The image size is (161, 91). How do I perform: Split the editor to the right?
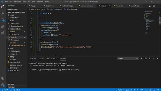154,6
